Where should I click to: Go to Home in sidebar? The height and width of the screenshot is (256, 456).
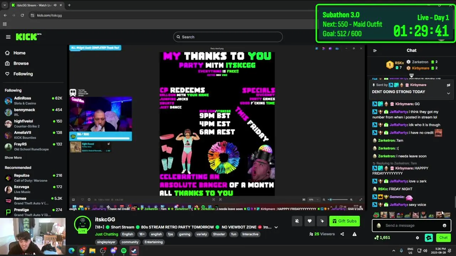coord(19,53)
